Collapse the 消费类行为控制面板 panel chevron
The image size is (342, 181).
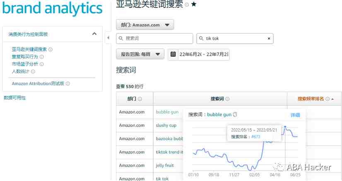pyautogui.click(x=94, y=34)
